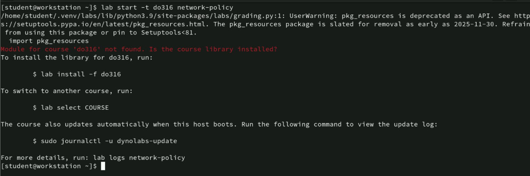Click the top '[student@workstation ~]$' prompt
The height and width of the screenshot is (176, 530).
click(x=49, y=8)
